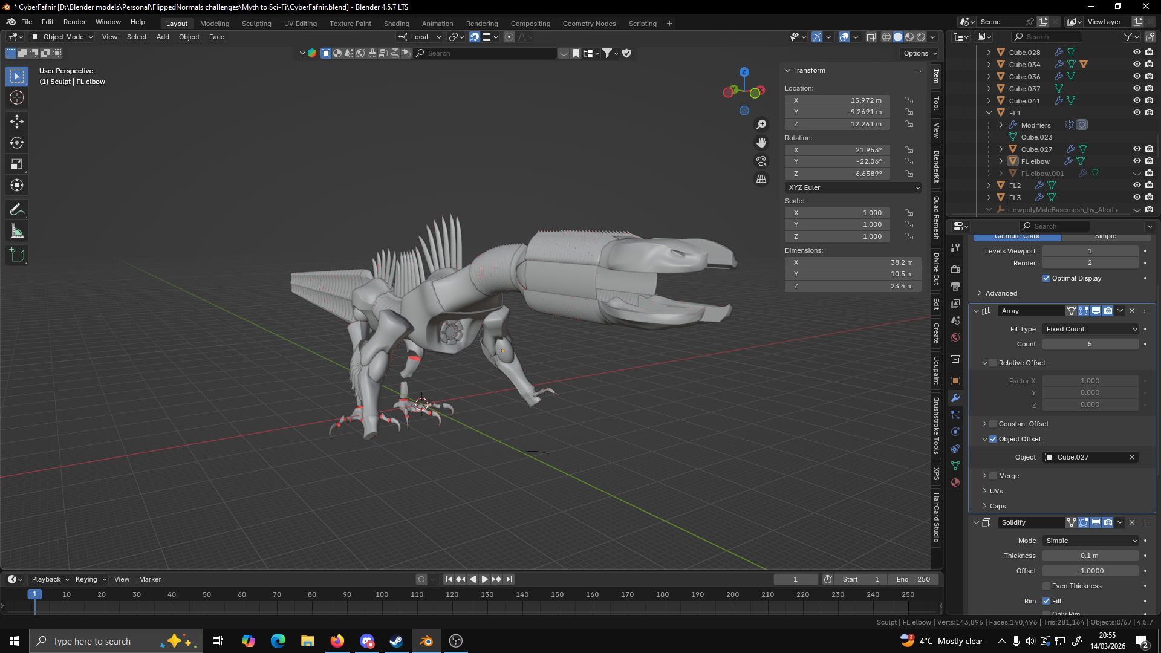Click the Add Cube tool icon
The image size is (1161, 653).
(x=17, y=255)
